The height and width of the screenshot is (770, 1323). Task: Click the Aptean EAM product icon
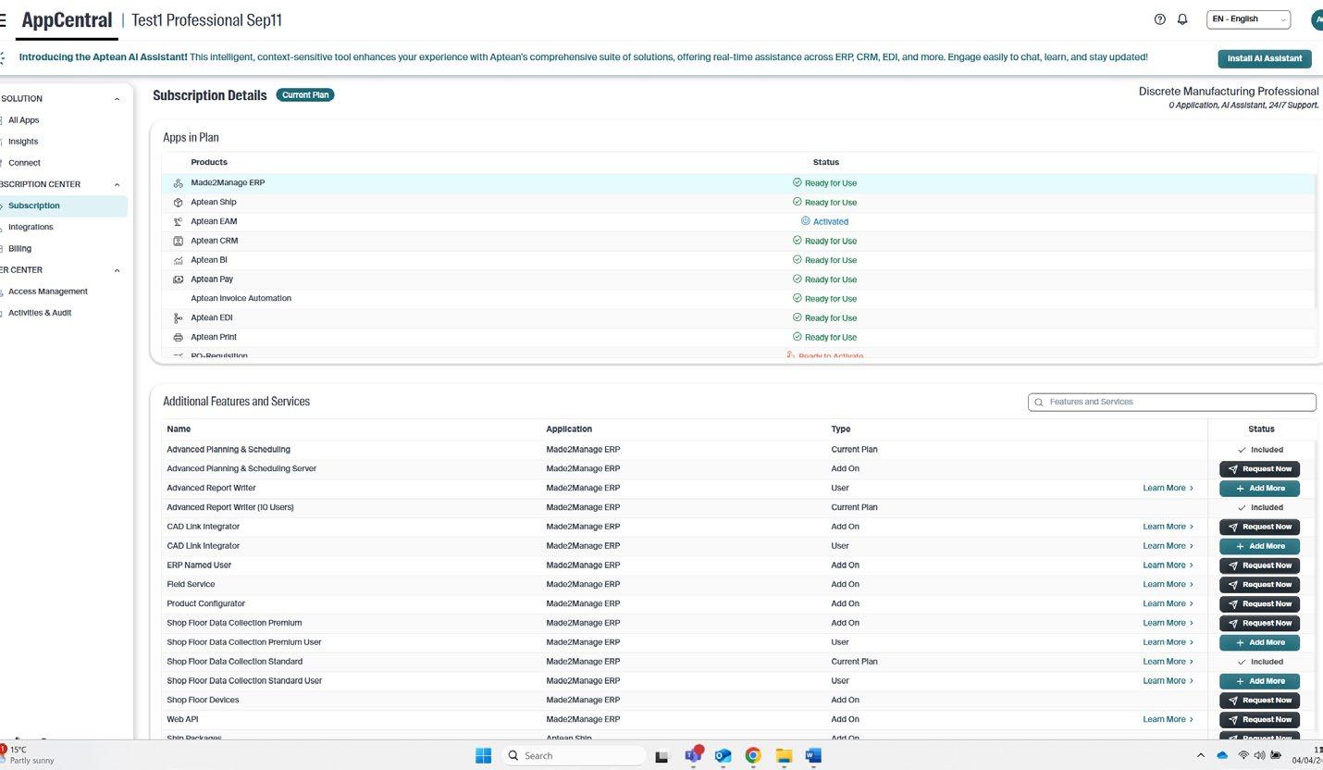[179, 222]
